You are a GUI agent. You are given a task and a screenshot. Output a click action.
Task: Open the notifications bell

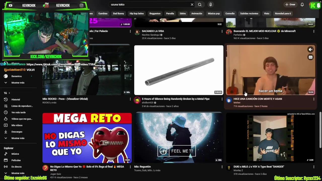pyautogui.click(x=302, y=5)
